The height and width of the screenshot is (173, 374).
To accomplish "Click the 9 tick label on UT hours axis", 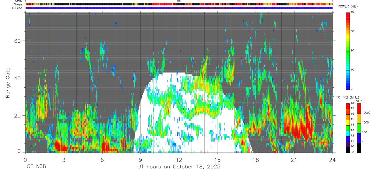I will 140,160.
